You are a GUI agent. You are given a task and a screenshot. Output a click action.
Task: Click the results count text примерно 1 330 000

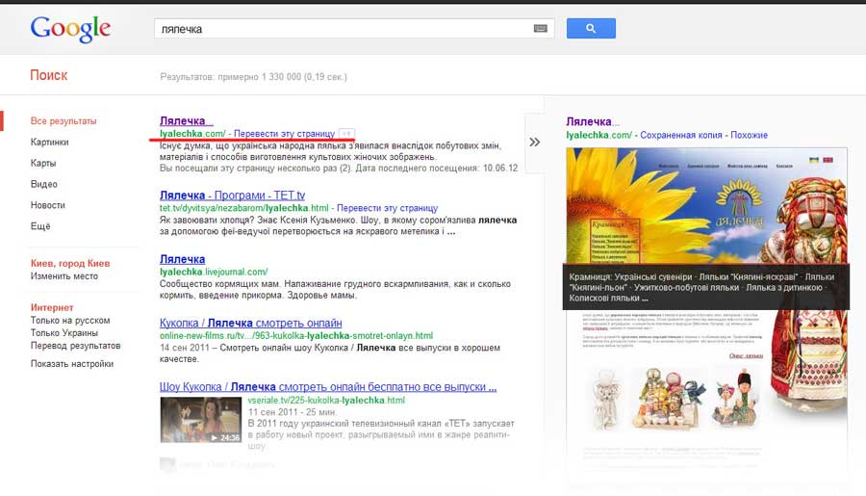pos(253,77)
